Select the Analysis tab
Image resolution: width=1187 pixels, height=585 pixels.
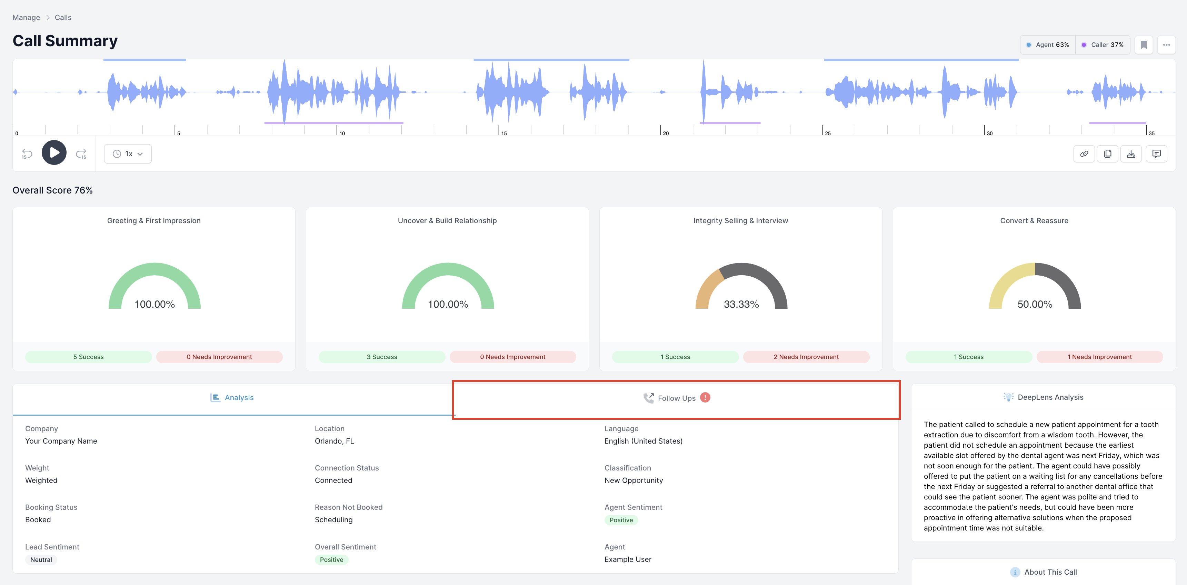tap(232, 398)
